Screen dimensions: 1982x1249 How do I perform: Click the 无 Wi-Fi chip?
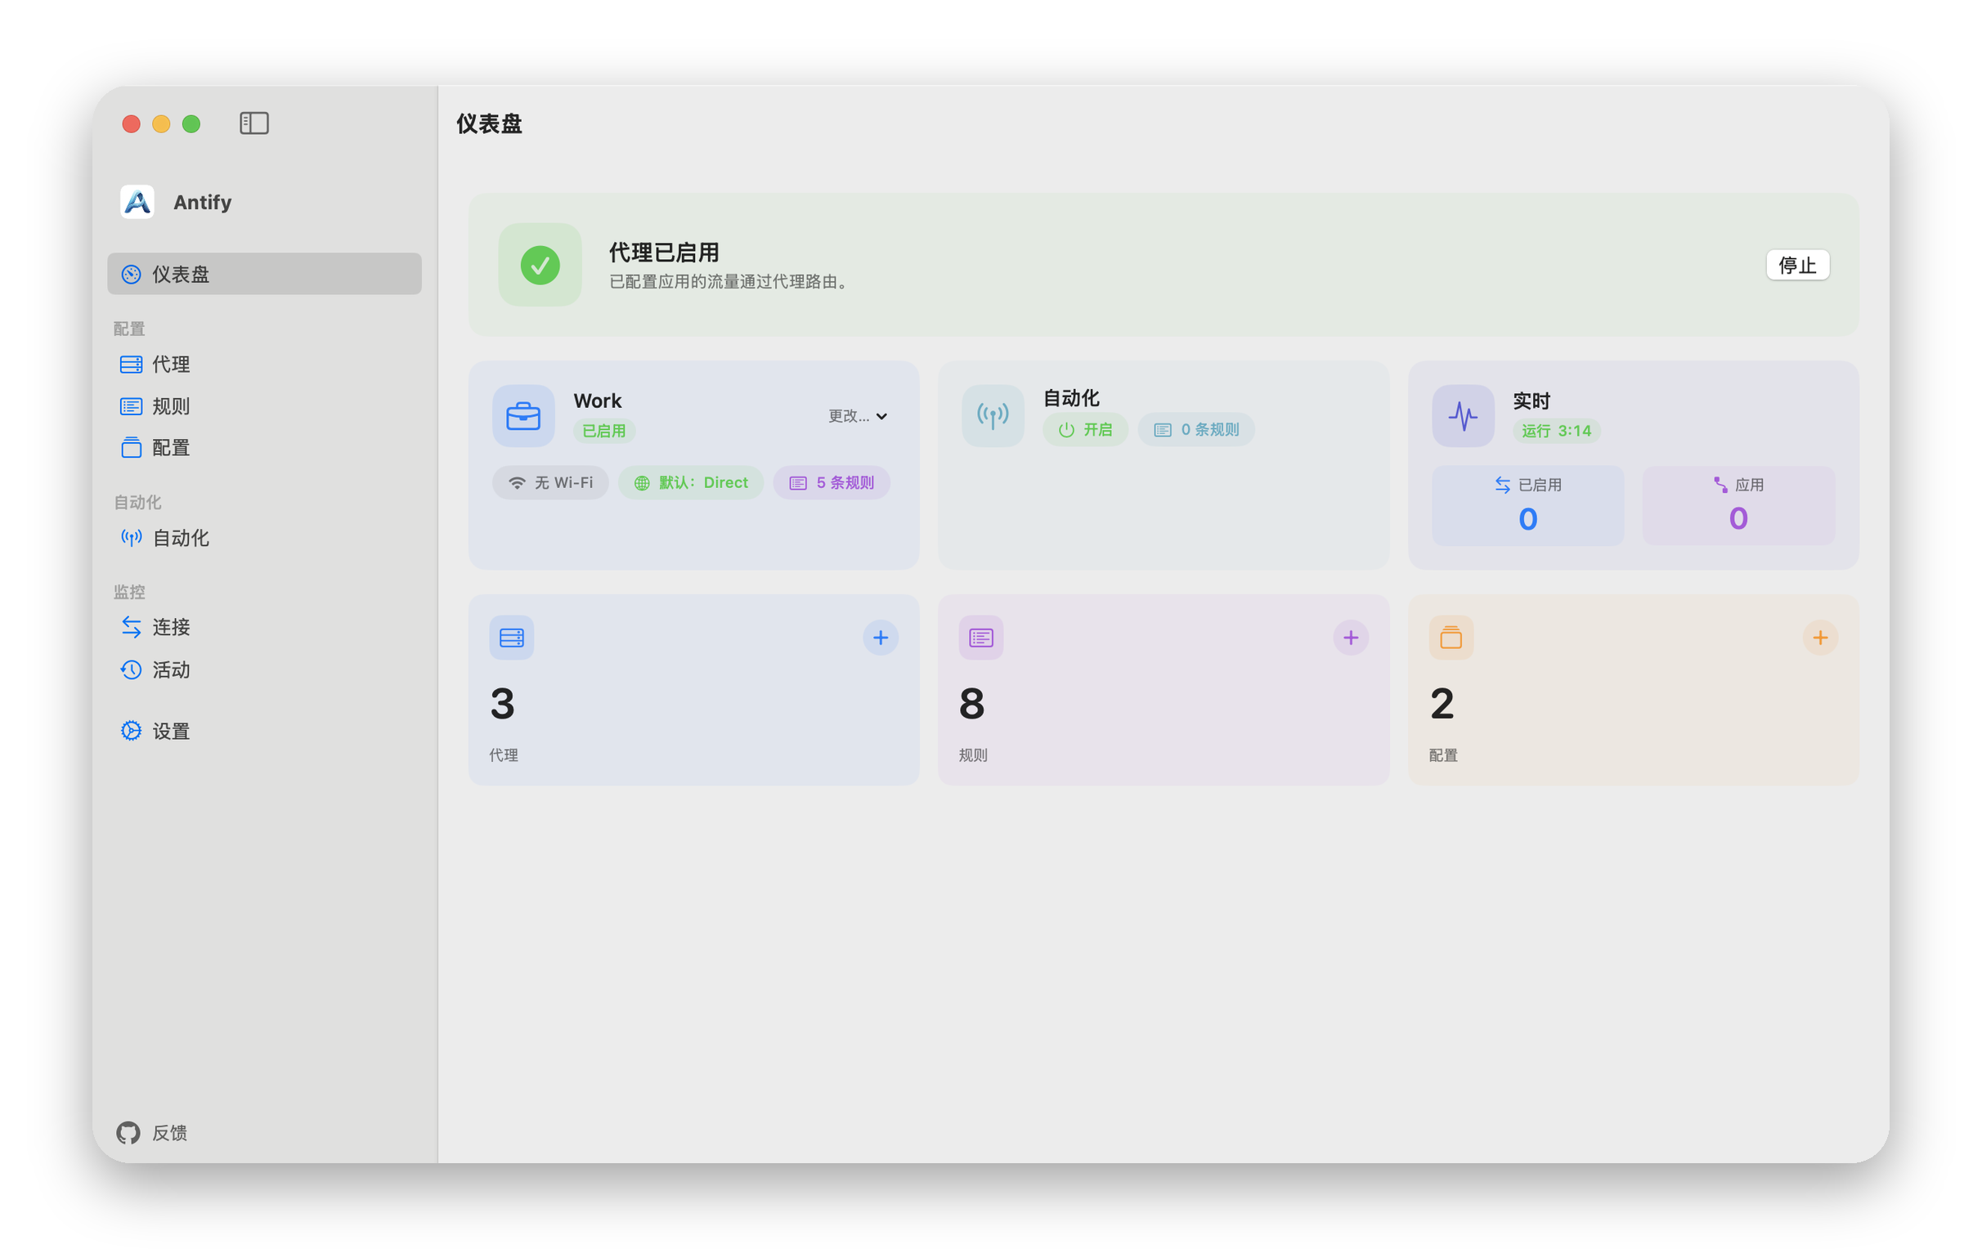tap(550, 483)
